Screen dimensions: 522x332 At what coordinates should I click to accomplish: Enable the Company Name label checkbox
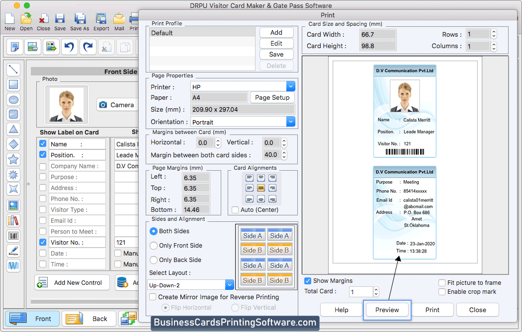point(43,166)
